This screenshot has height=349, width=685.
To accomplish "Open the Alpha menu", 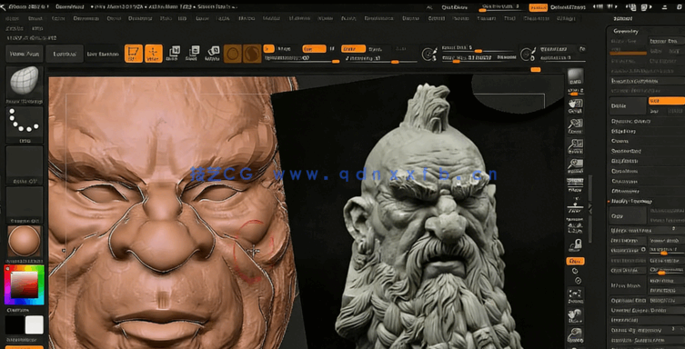I will coord(12,18).
